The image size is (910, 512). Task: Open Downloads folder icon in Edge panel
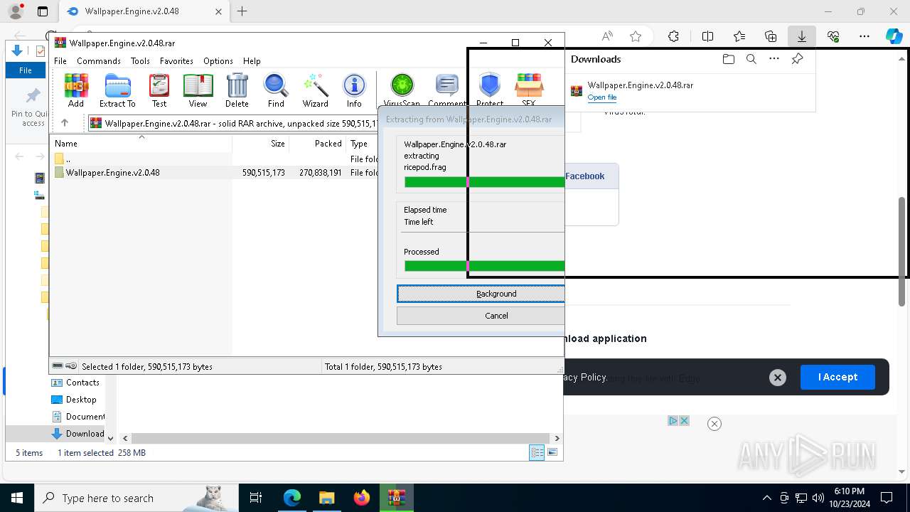728,59
